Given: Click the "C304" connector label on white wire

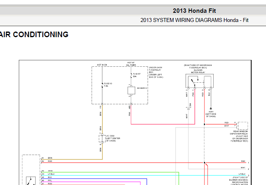Looking at the screenshot, I should tap(190, 105).
